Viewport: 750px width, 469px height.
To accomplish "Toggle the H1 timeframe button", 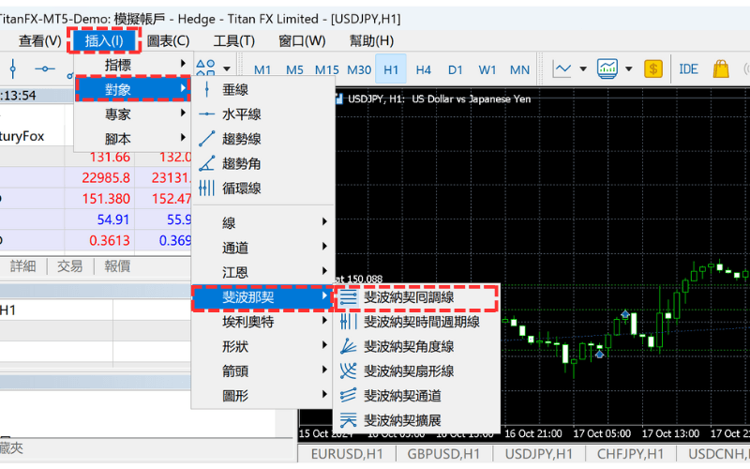I will pyautogui.click(x=391, y=69).
